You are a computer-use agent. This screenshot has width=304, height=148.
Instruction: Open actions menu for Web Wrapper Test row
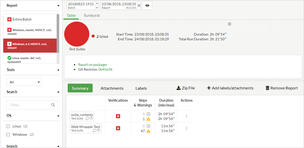(x=186, y=128)
